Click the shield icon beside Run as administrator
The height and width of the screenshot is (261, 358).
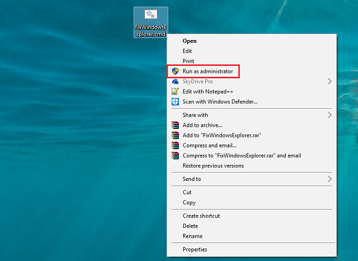pyautogui.click(x=175, y=71)
